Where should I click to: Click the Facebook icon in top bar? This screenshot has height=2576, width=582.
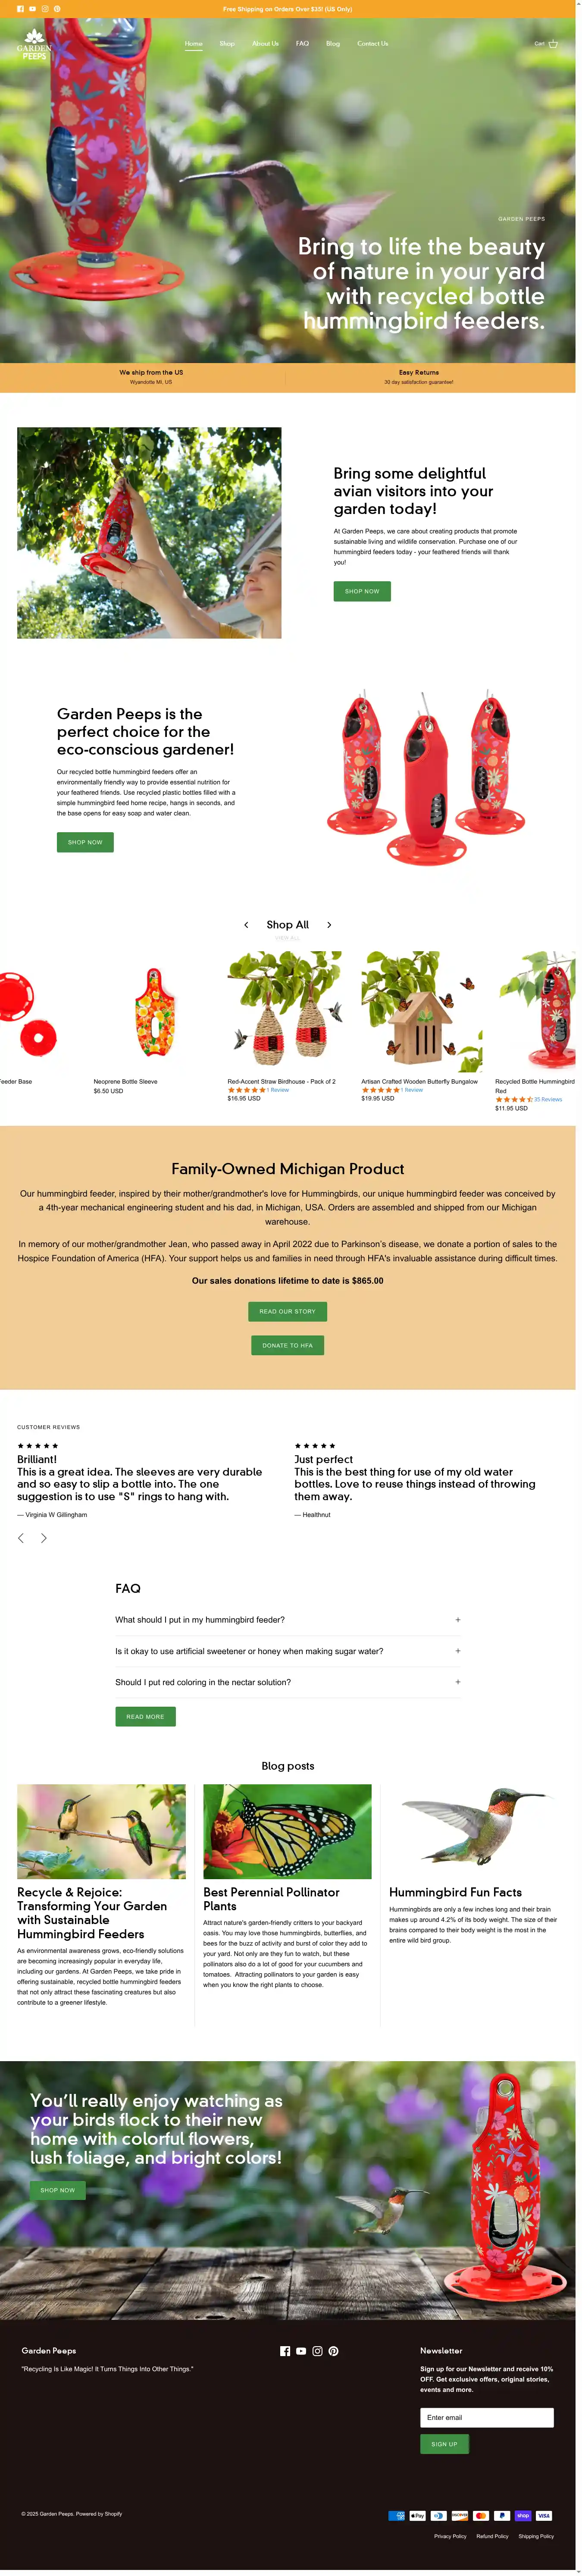tap(20, 9)
